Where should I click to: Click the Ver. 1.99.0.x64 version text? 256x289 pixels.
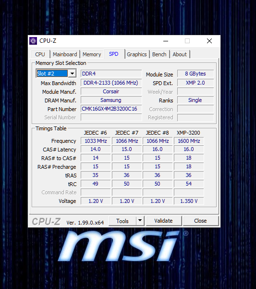pyautogui.click(x=85, y=223)
